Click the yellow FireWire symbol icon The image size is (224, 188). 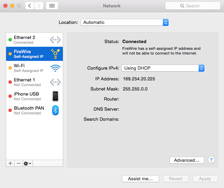click(x=55, y=54)
